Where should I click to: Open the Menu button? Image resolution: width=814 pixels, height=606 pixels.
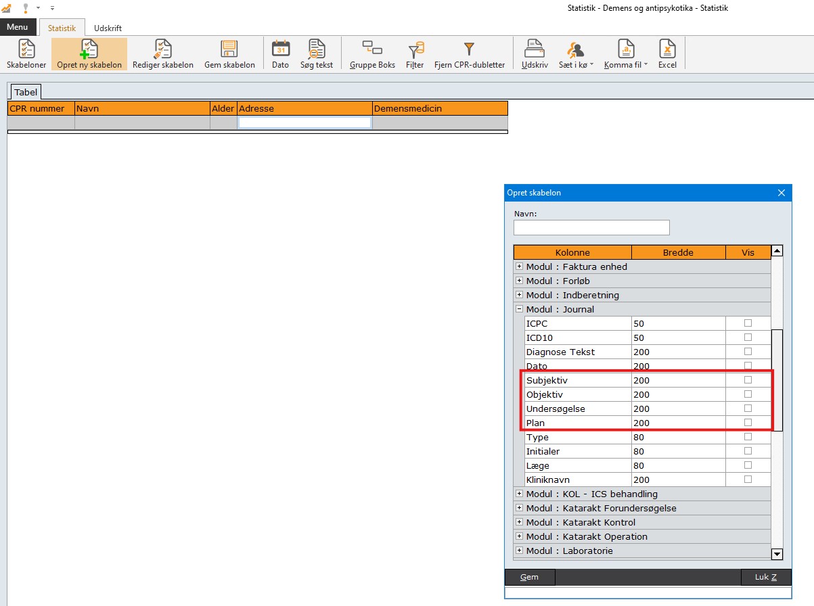(x=18, y=27)
